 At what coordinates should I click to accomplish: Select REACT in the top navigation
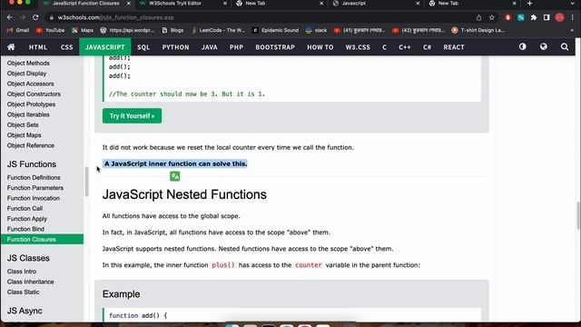point(454,47)
